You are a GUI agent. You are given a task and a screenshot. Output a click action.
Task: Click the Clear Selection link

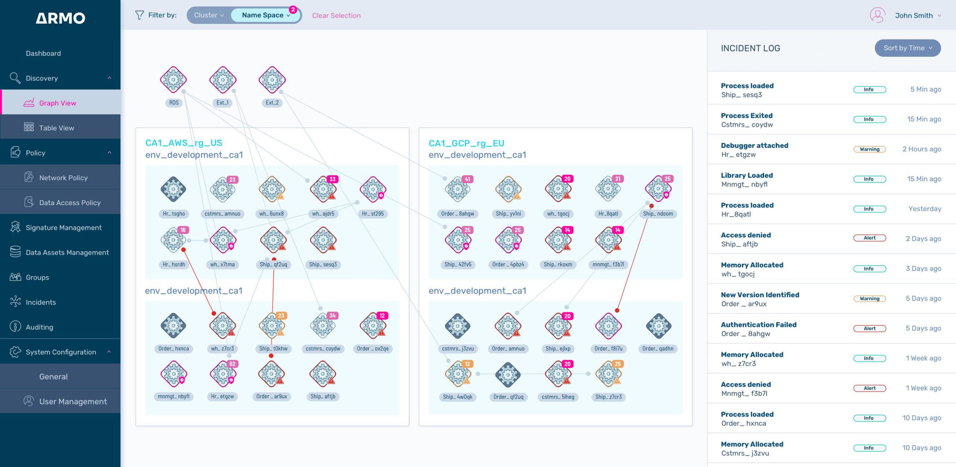[x=336, y=15]
